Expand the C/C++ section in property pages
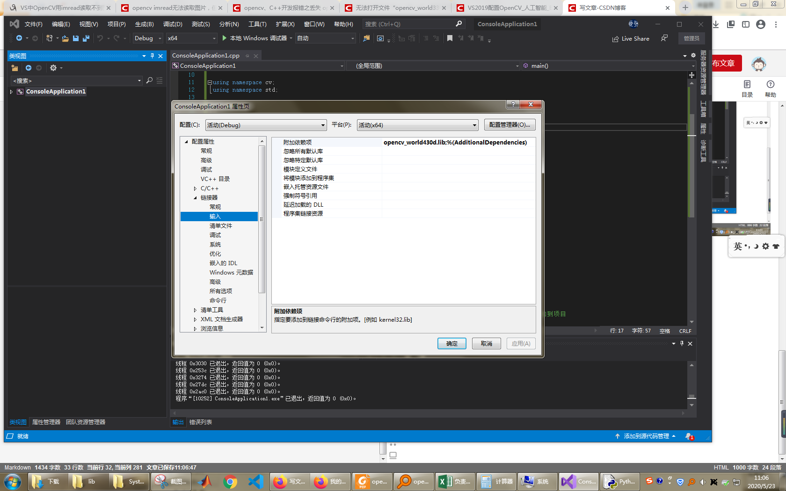 pyautogui.click(x=195, y=188)
